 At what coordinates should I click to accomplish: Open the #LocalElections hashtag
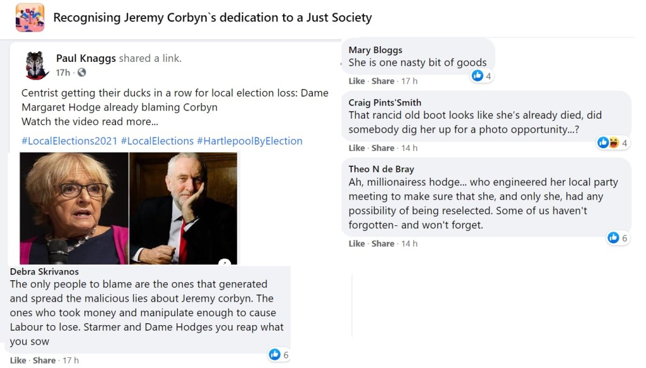click(x=157, y=141)
